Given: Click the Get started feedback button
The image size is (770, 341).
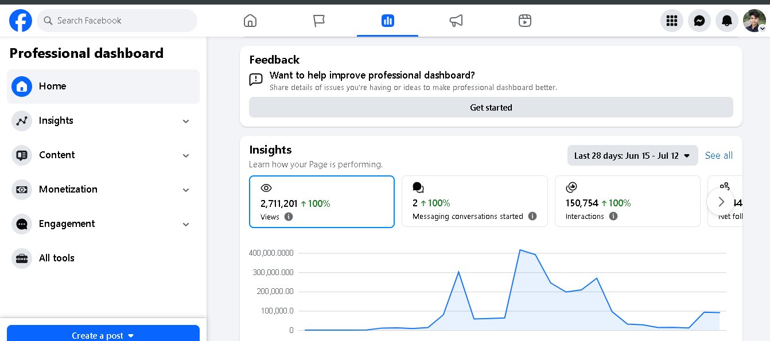Looking at the screenshot, I should [491, 107].
